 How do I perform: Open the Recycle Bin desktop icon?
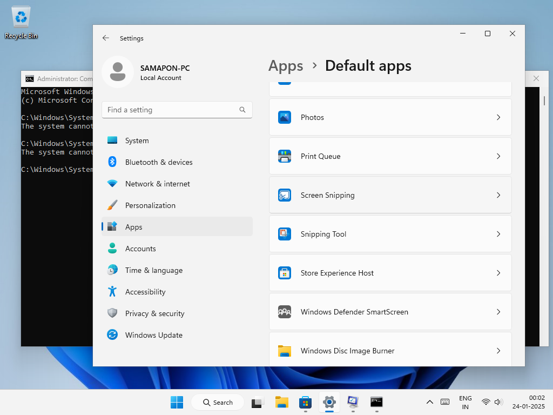(x=21, y=23)
